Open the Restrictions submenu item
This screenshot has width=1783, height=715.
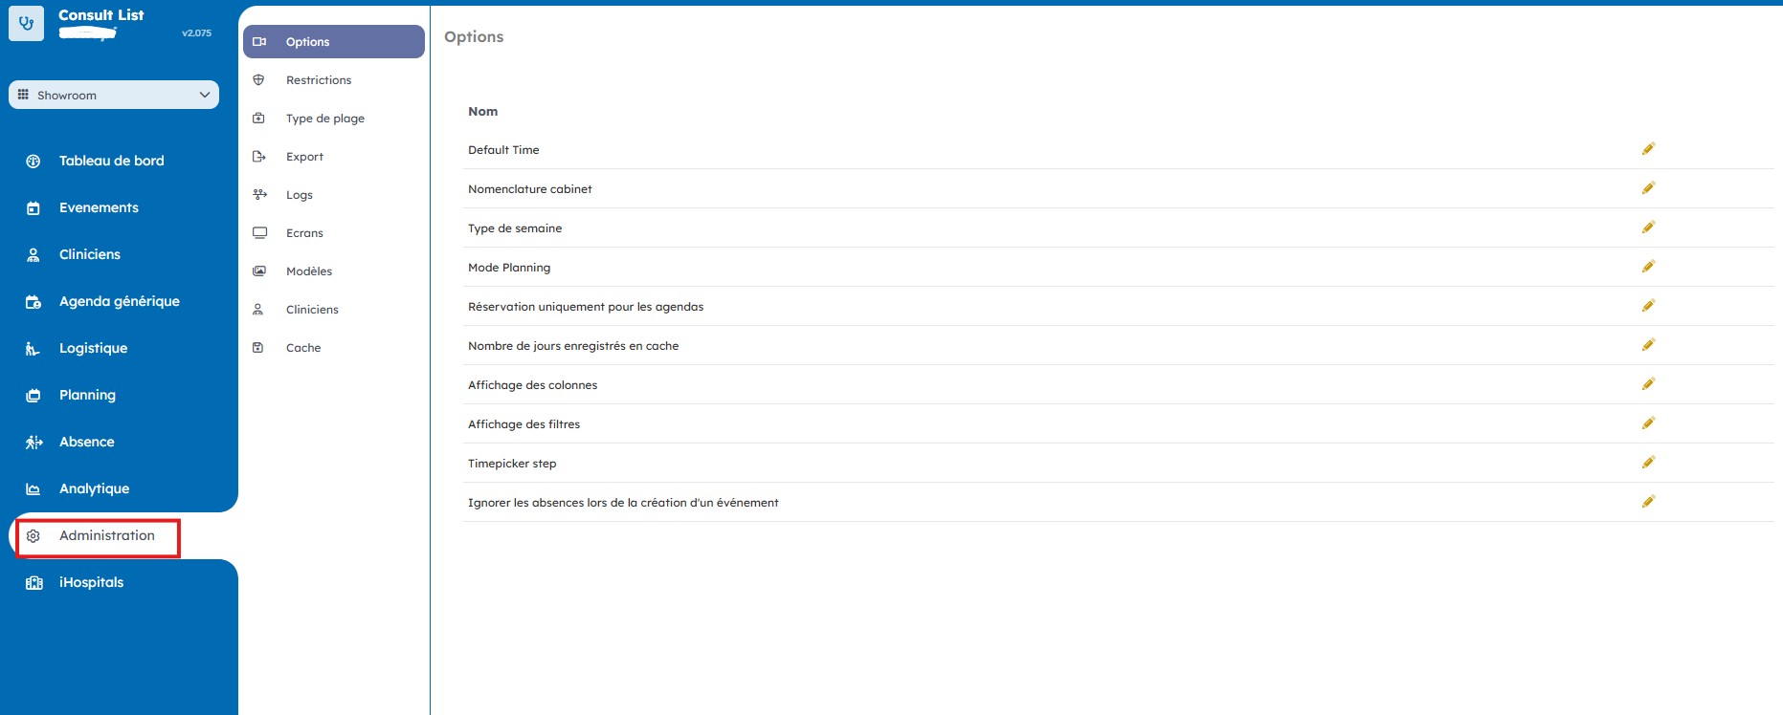pyautogui.click(x=319, y=80)
